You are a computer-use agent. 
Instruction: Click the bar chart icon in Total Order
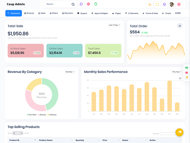(179, 25)
